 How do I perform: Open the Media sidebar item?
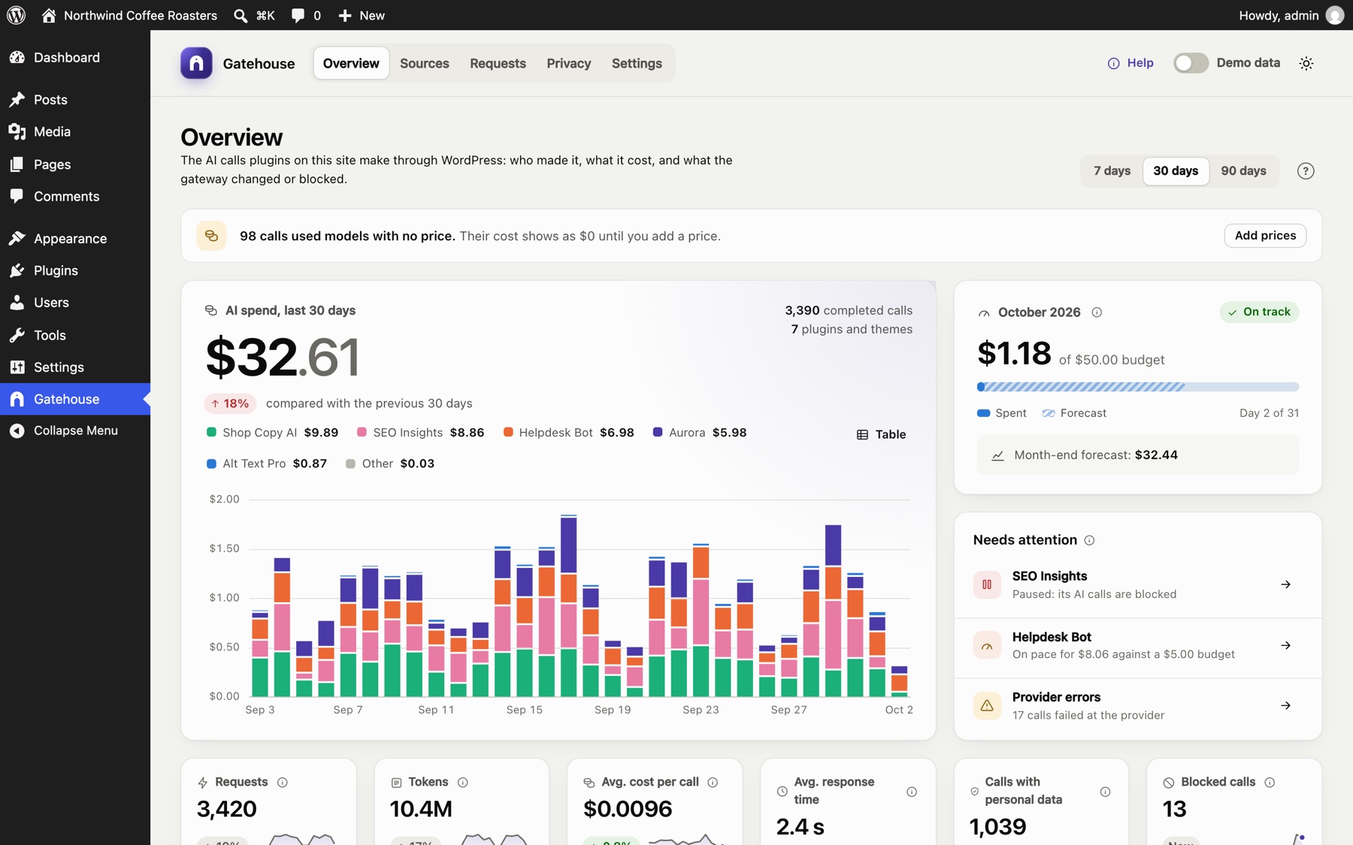coord(75,131)
